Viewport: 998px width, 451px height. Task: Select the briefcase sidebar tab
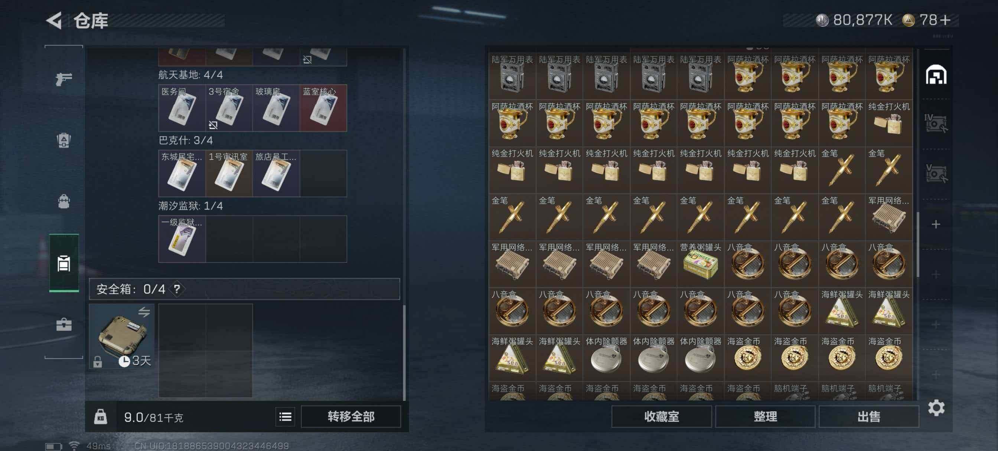64,324
